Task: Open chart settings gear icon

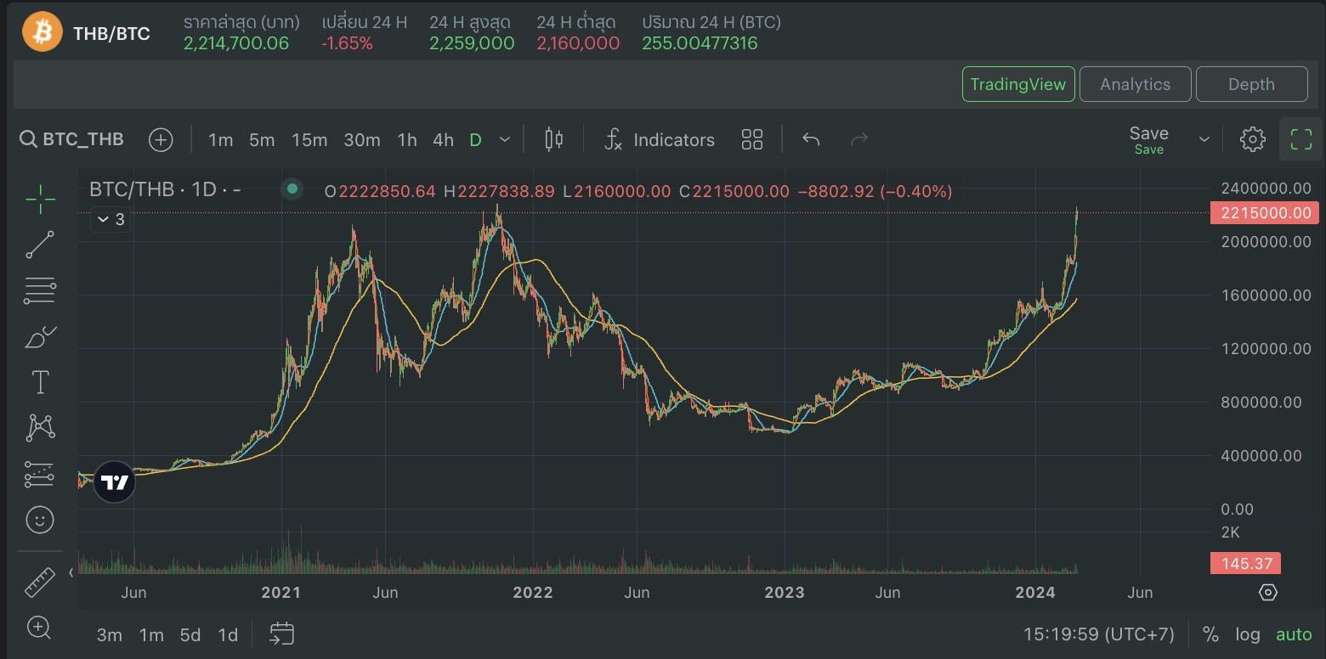Action: click(1252, 140)
